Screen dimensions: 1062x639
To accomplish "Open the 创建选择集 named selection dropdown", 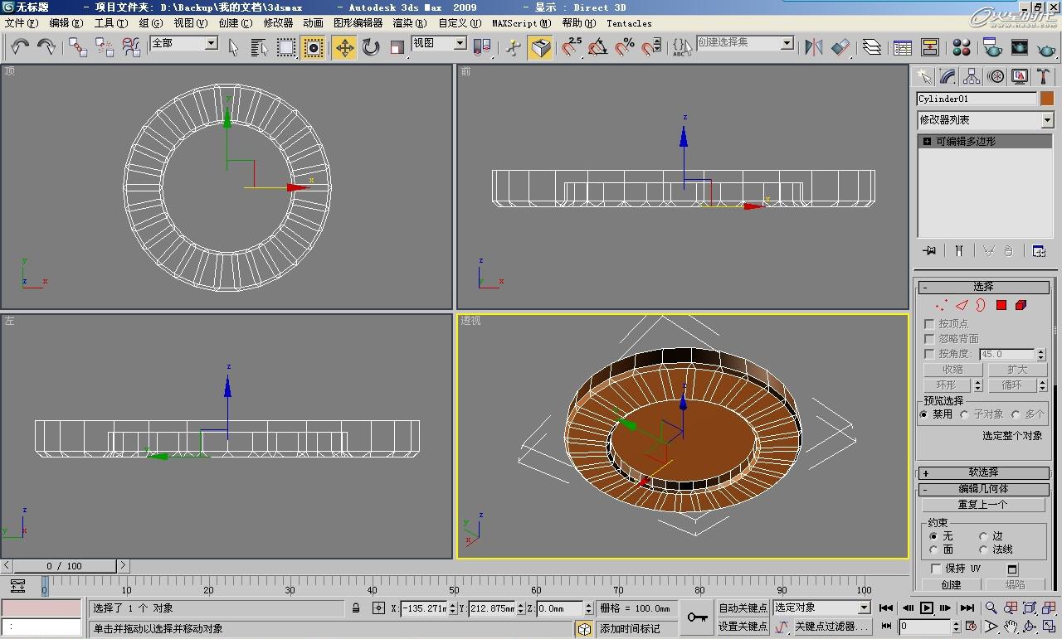I will click(787, 43).
